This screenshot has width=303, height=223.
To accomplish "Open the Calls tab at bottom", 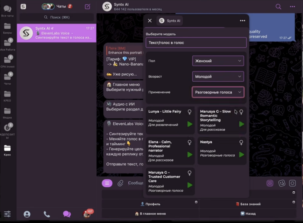I will tap(47, 214).
